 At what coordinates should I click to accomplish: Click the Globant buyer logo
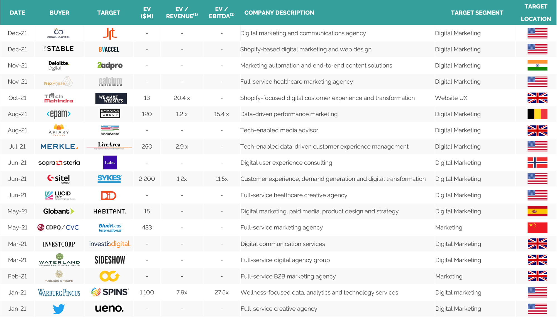click(58, 211)
